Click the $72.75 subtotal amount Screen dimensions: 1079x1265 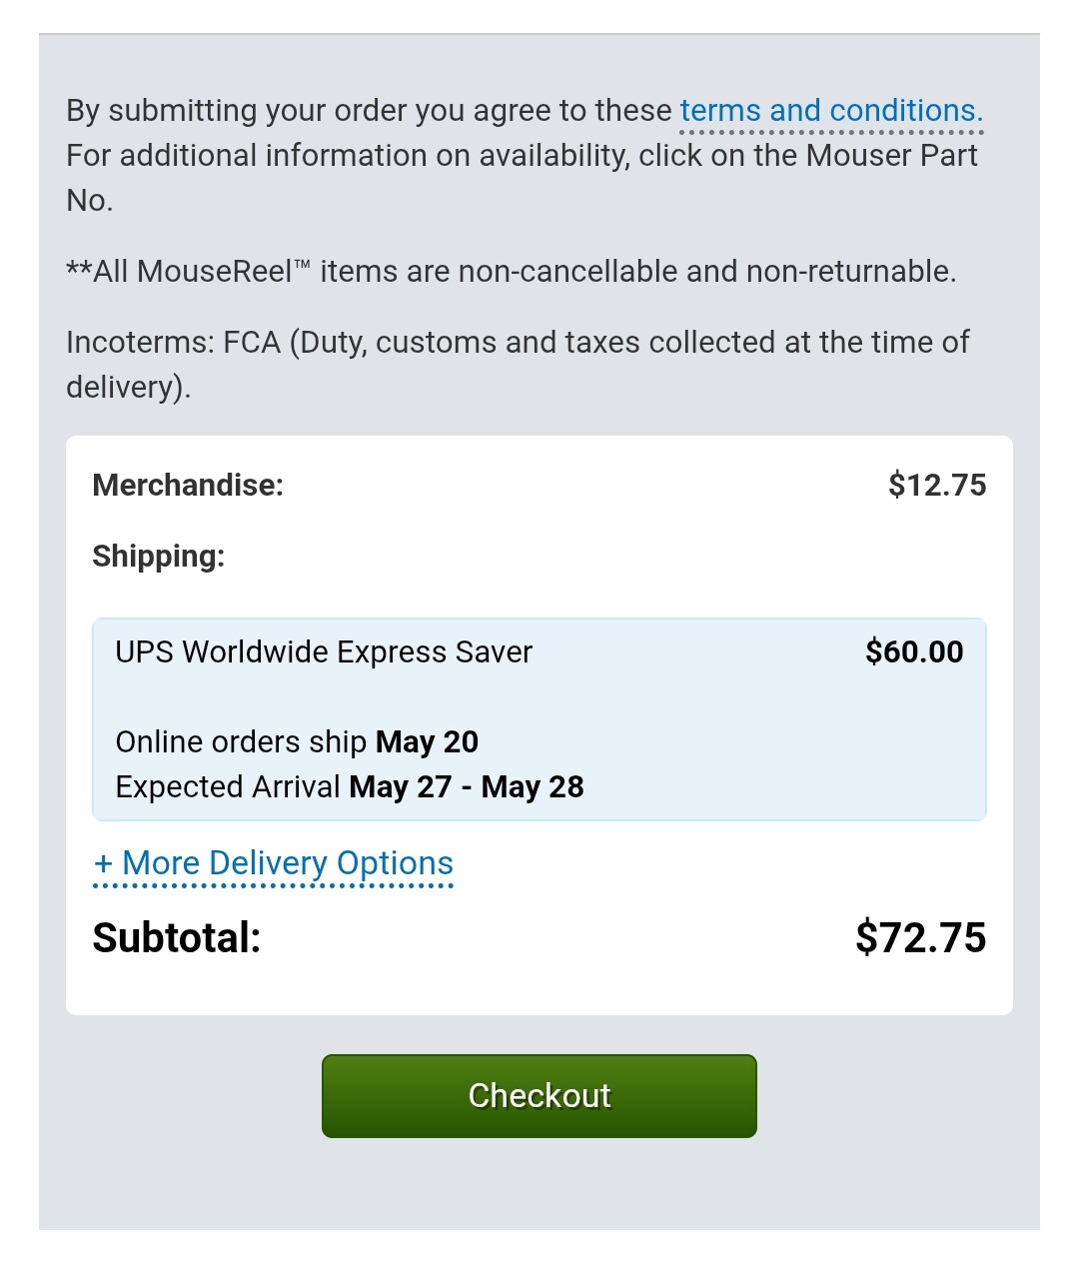(x=921, y=938)
